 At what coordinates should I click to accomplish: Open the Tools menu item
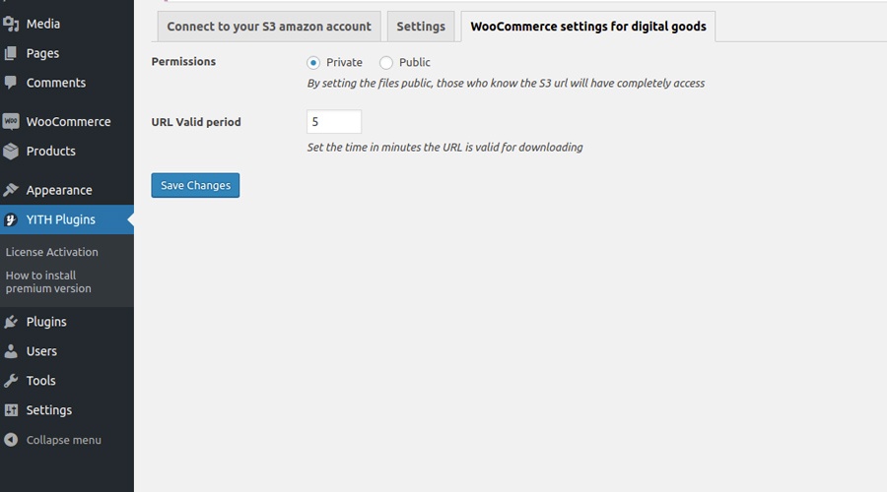pos(67,380)
